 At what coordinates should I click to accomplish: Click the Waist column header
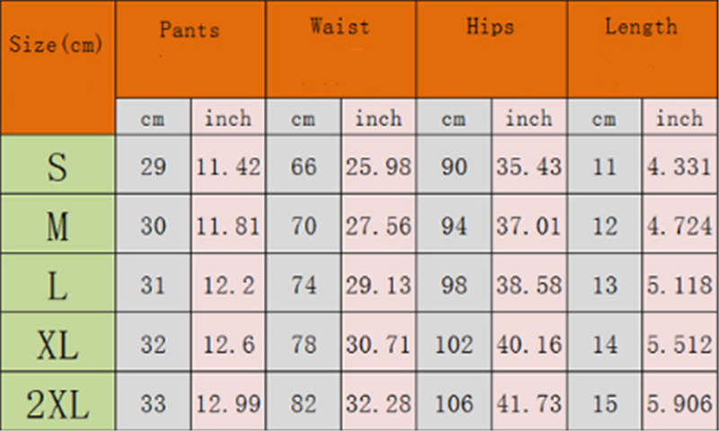pos(340,27)
